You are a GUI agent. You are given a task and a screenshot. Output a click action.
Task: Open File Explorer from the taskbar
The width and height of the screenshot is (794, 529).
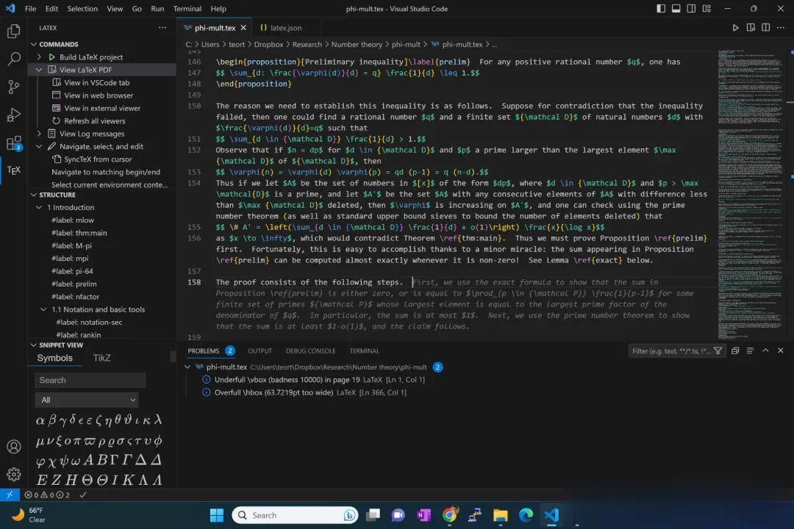[501, 515]
